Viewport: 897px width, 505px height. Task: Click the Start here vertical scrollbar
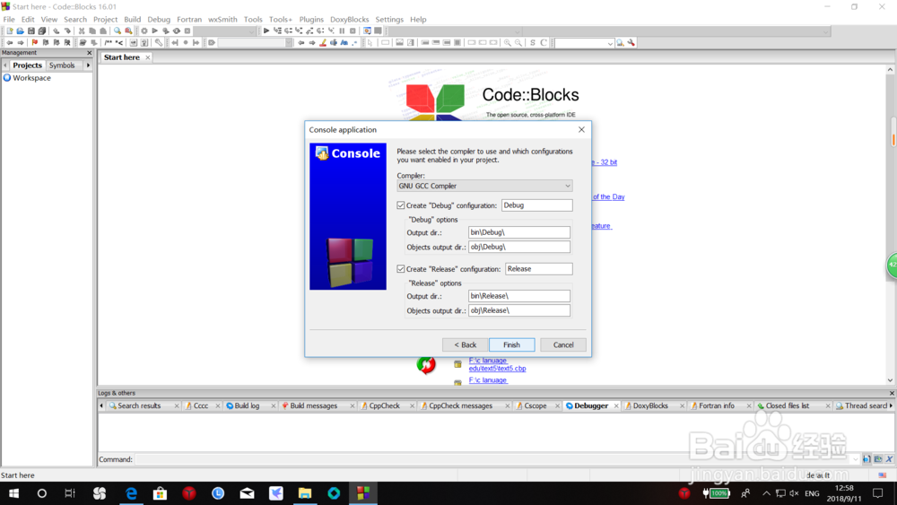pyautogui.click(x=890, y=225)
